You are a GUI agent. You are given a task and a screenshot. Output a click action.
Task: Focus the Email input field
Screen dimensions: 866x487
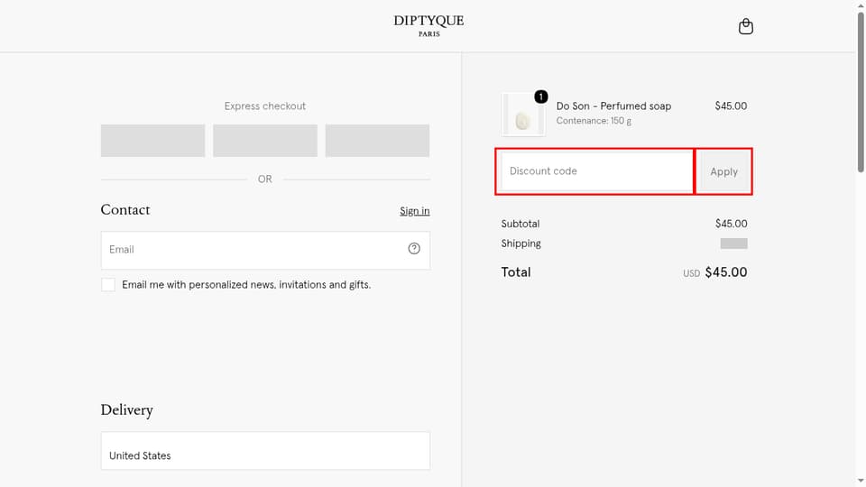[265, 250]
